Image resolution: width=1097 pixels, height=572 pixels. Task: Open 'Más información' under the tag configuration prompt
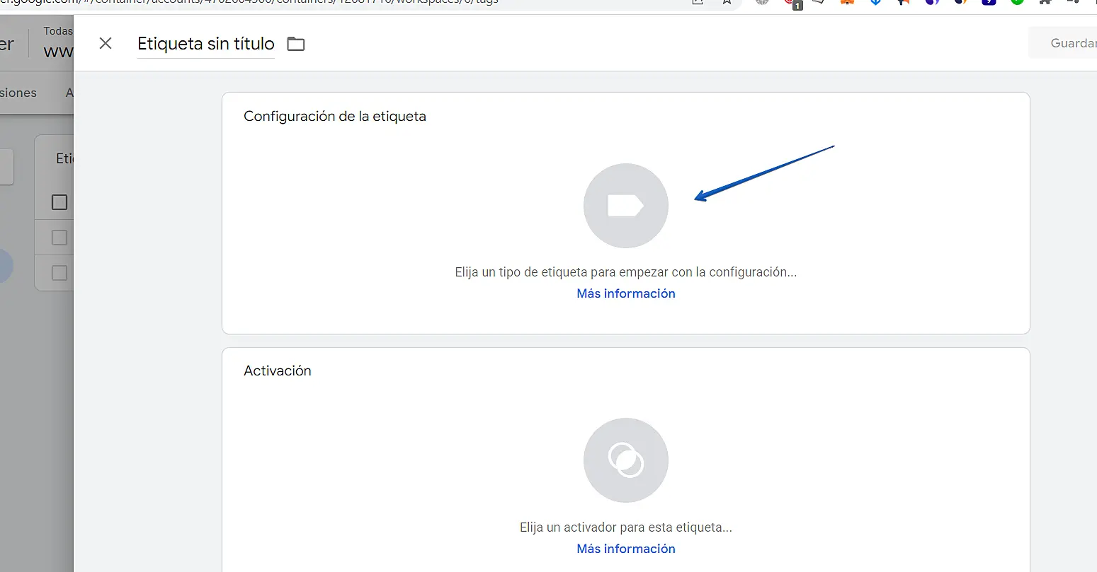626,293
